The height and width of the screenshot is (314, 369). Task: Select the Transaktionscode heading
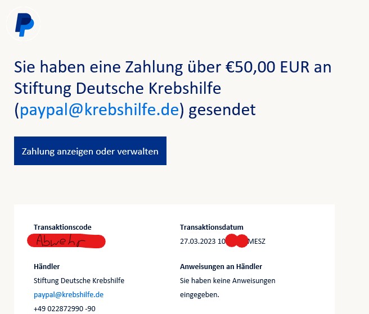click(62, 227)
